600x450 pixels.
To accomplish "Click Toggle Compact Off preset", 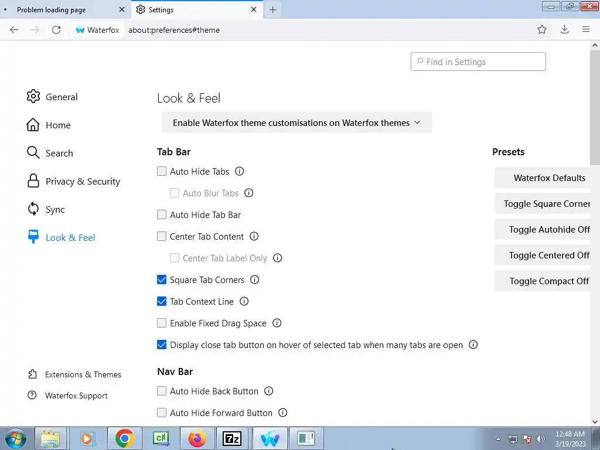I will point(543,281).
